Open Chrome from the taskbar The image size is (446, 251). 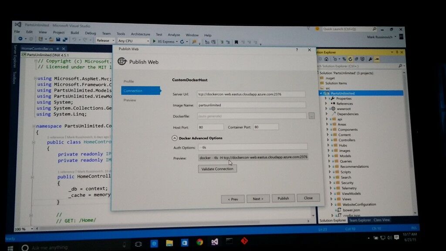click(199, 242)
